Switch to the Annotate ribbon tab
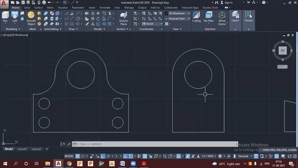This screenshot has height=168, width=298. click(x=105, y=7)
